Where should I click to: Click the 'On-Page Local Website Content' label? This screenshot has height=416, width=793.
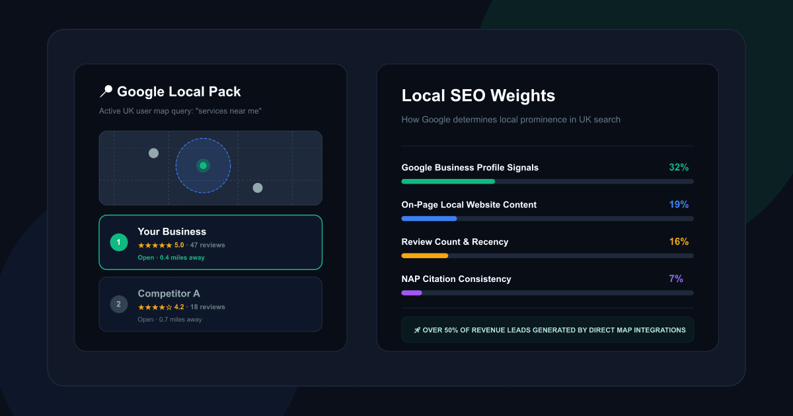click(469, 205)
